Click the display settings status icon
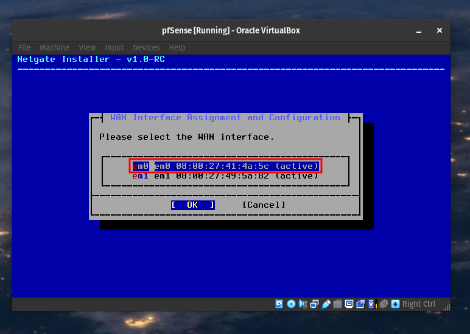Screen dimensions: 470x334 [349, 304]
